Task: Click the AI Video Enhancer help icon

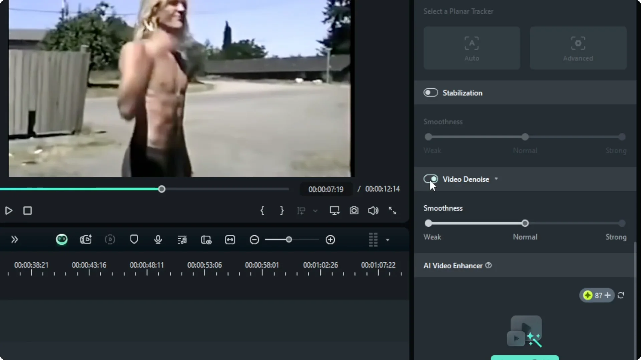Action: pyautogui.click(x=488, y=266)
